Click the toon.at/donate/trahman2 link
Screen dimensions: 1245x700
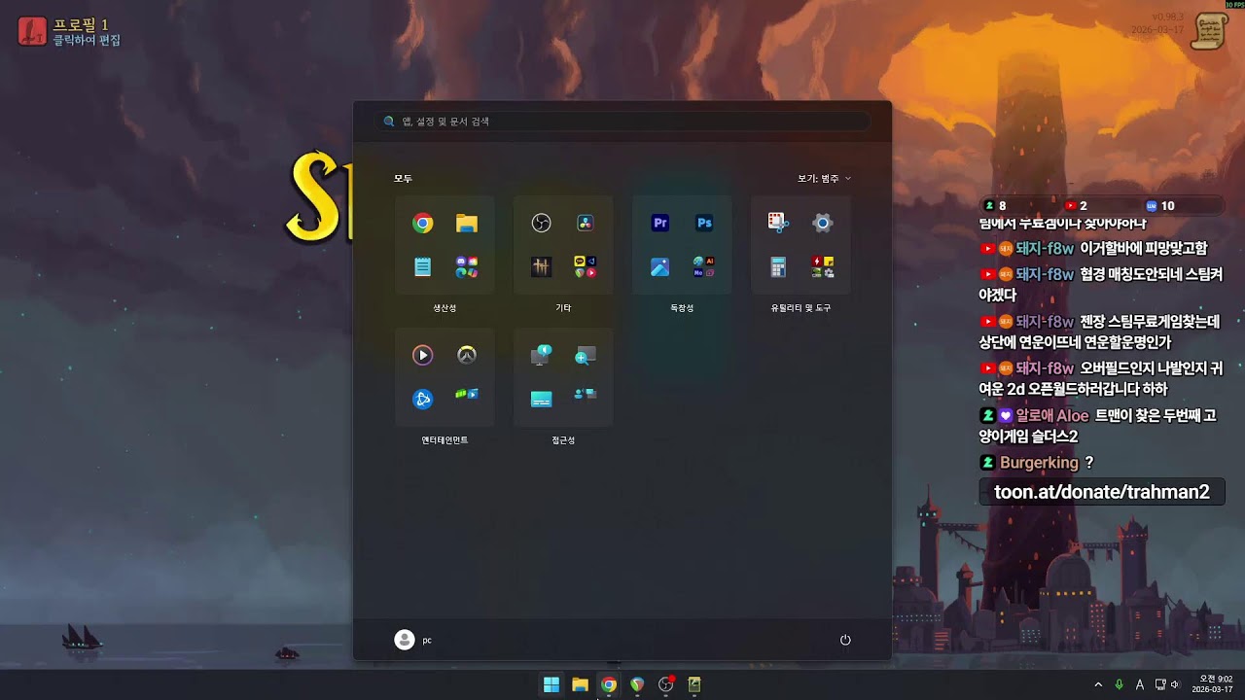point(1102,492)
